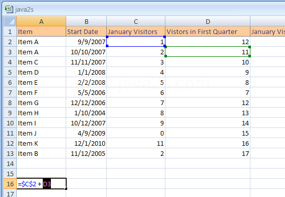Click the January Visitors header cell
The height and width of the screenshot is (197, 285).
[x=136, y=31]
